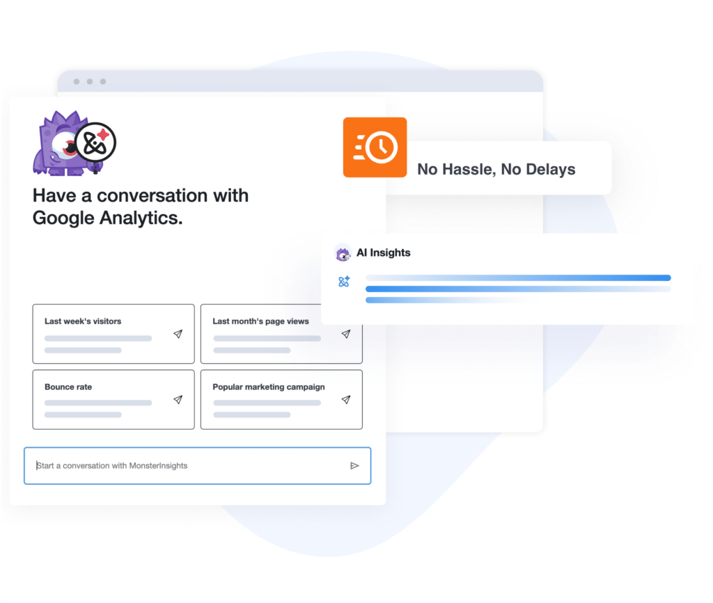This screenshot has width=713, height=603.
Task: Click the small monster avatar beside AI Insights
Action: pyautogui.click(x=343, y=253)
